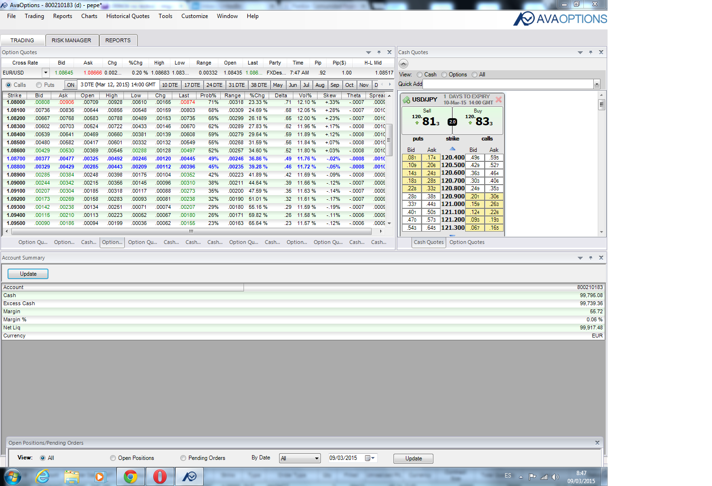Open the Historical Quotes menu
Image resolution: width=712 pixels, height=486 pixels.
128,16
